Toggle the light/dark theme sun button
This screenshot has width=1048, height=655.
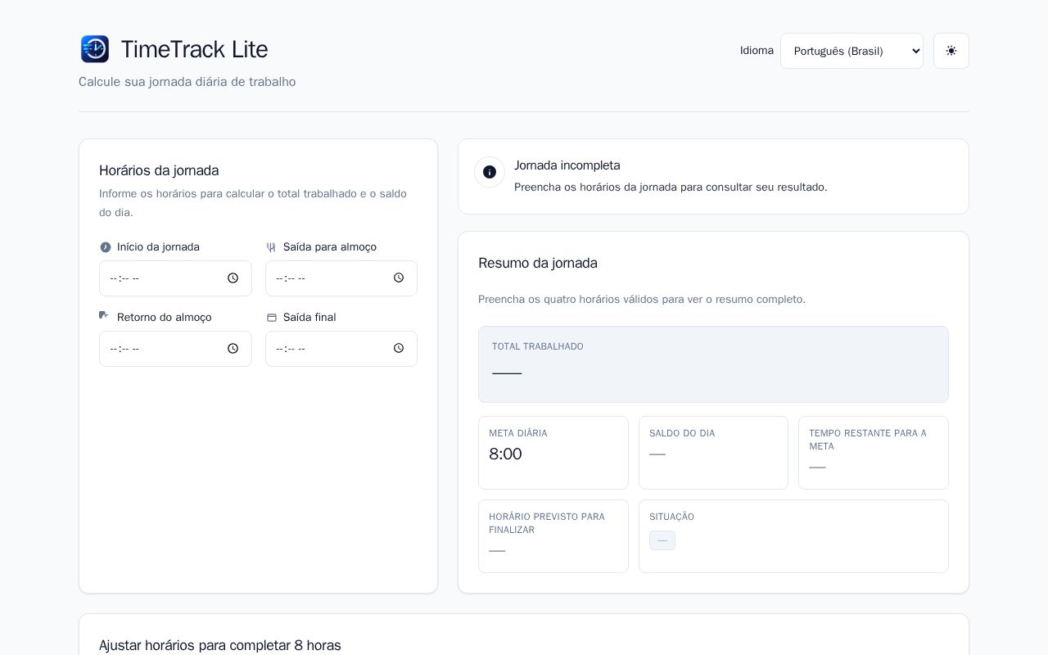point(951,51)
